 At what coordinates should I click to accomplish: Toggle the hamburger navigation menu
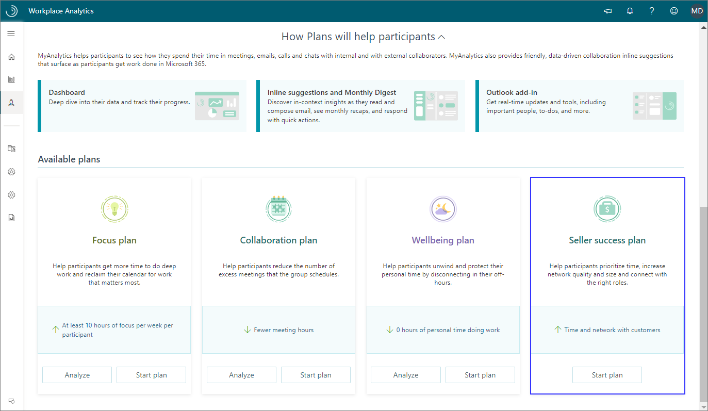click(11, 34)
